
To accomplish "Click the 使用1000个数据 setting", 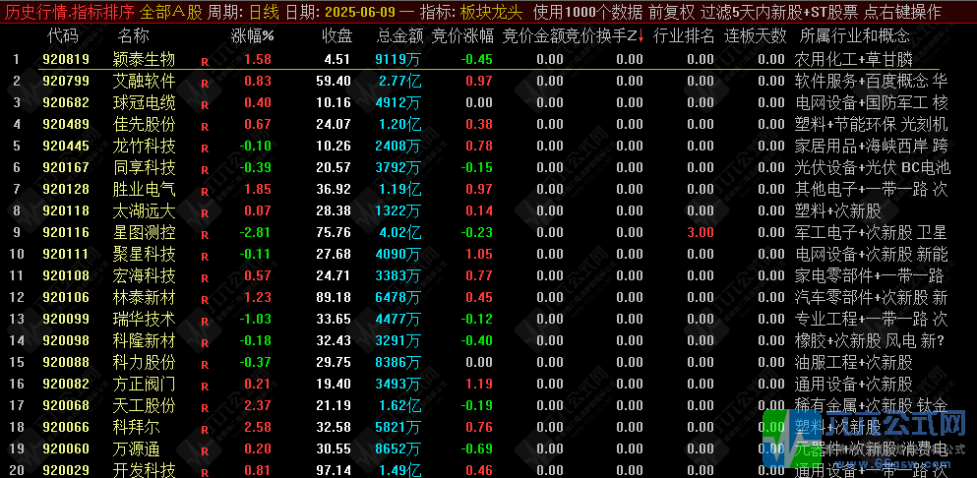I will click(587, 12).
